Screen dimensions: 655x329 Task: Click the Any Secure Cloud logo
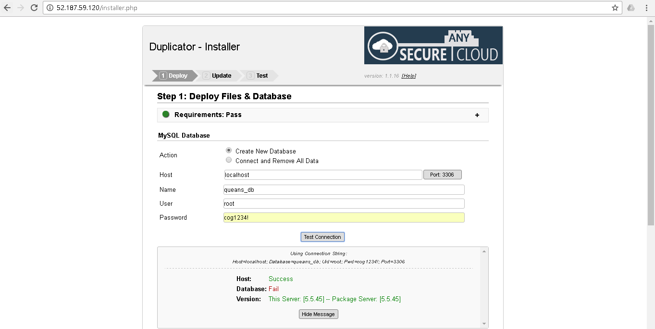[x=433, y=45]
